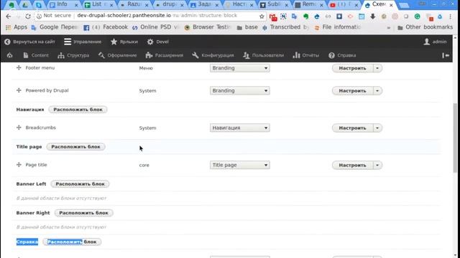
Task: Click the drag handle next to Powered by Drupal
Action: 19,90
